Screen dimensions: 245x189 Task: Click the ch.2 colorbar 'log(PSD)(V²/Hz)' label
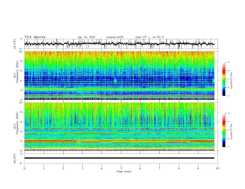pos(232,131)
